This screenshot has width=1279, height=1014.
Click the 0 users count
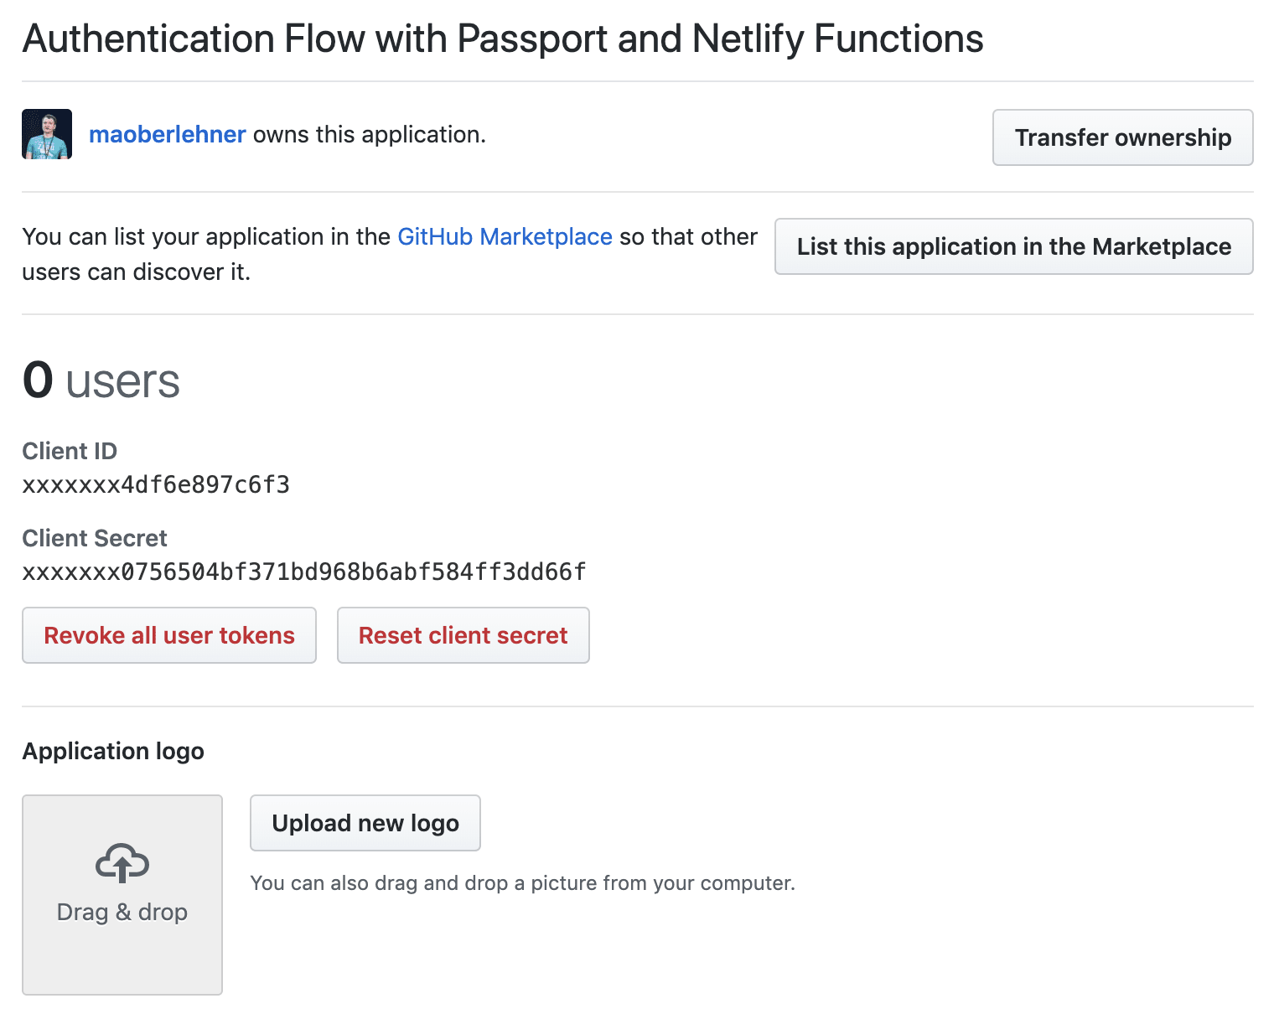coord(101,380)
